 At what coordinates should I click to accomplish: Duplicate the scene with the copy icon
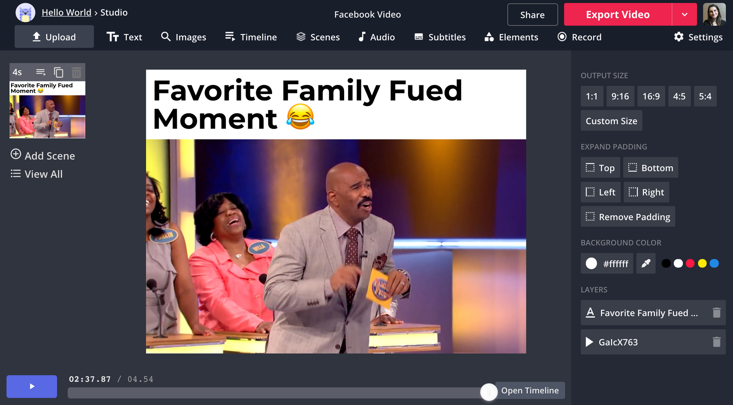click(59, 73)
